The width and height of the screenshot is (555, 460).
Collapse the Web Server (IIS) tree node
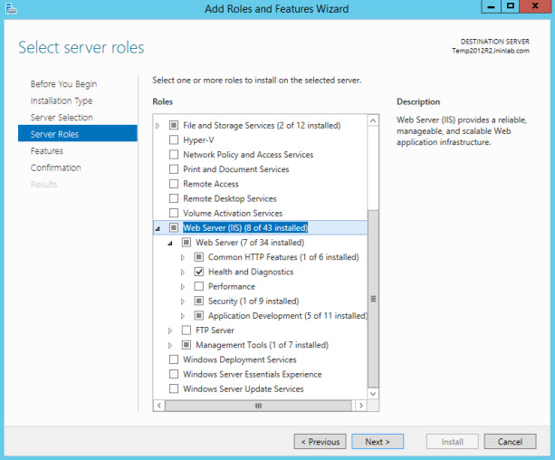(158, 228)
